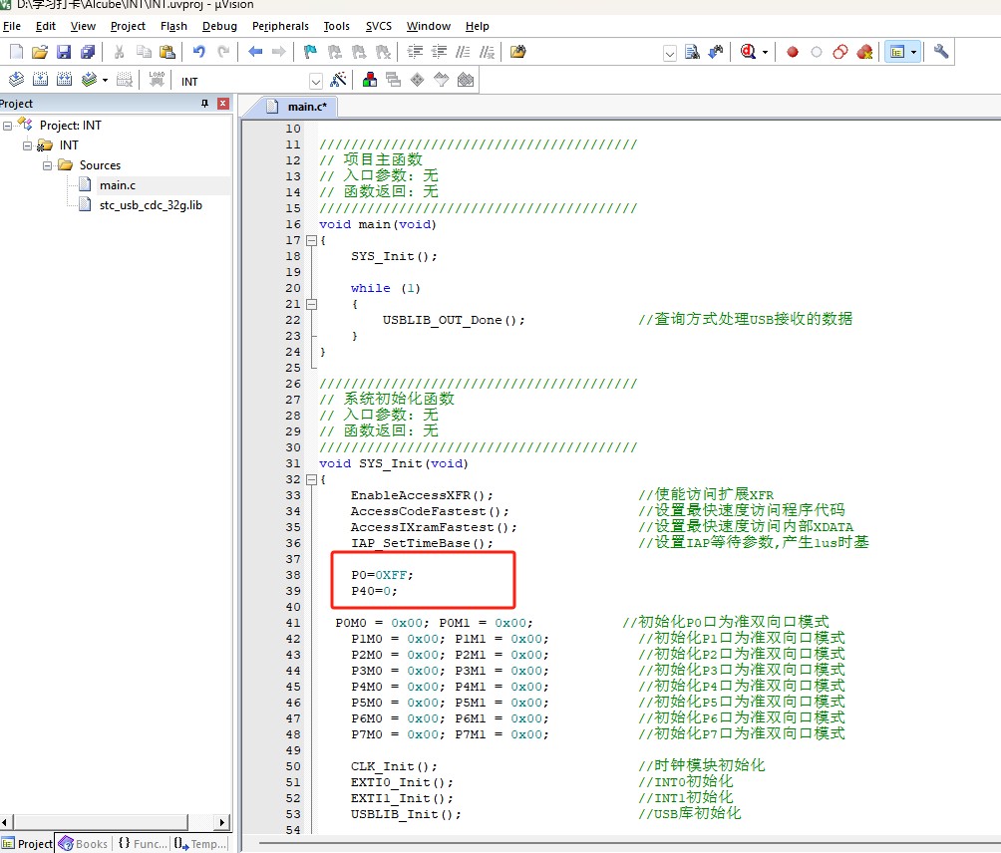Open the find text combo box dropdown
The height and width of the screenshot is (853, 1001).
(670, 53)
